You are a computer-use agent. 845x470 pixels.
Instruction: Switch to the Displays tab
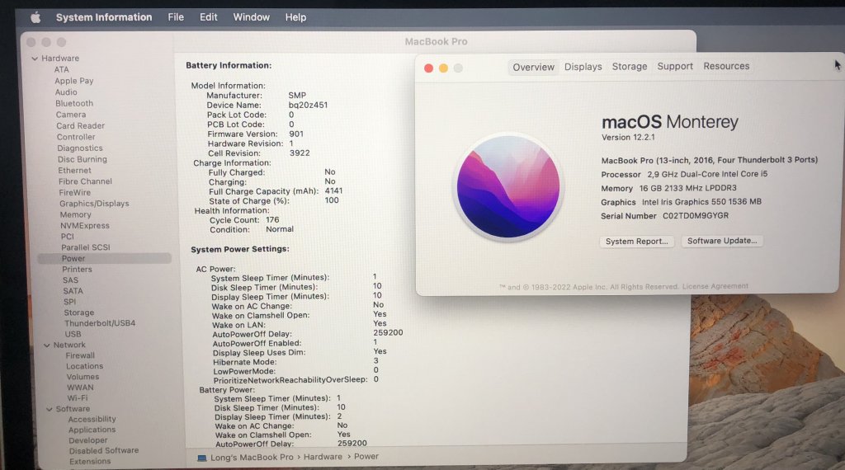pyautogui.click(x=583, y=67)
